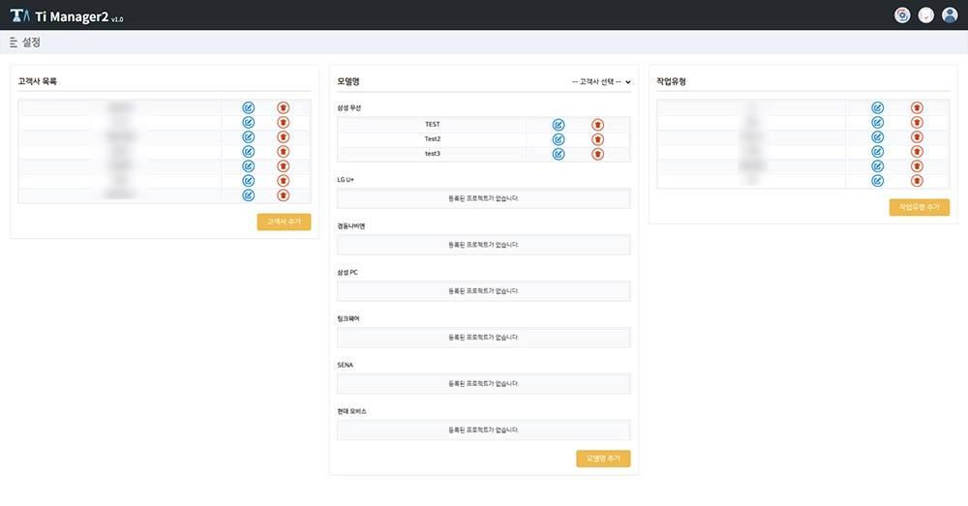Edit the TEST model row

tap(559, 125)
